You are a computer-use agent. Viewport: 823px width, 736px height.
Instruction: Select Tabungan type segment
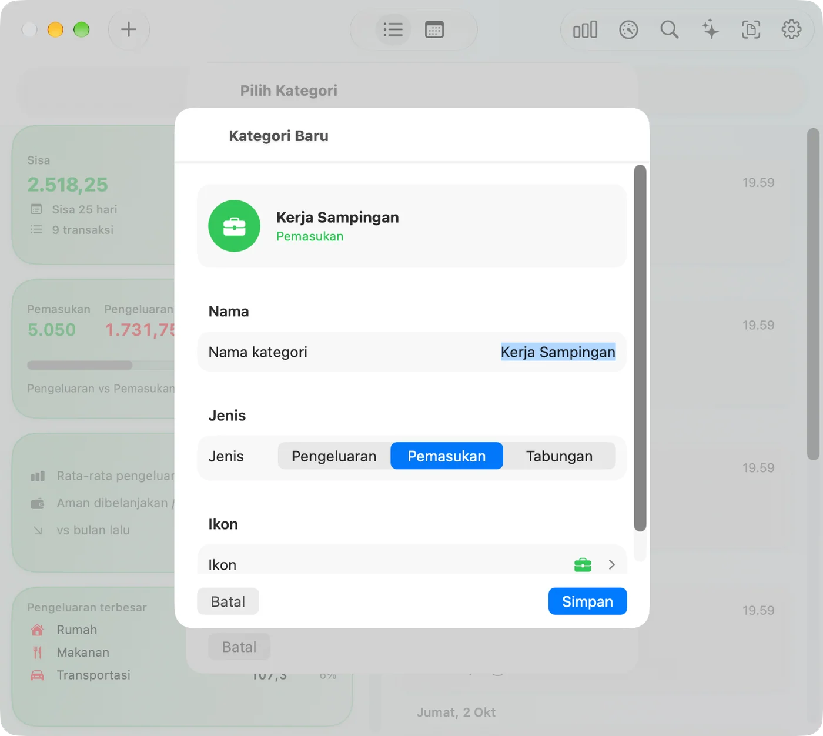pyautogui.click(x=559, y=456)
